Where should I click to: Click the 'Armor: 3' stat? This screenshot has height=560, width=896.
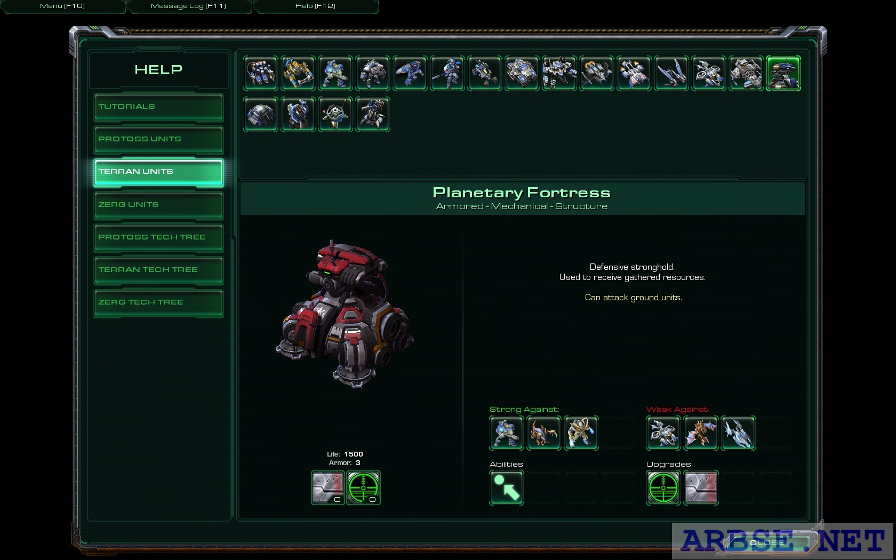click(x=345, y=463)
